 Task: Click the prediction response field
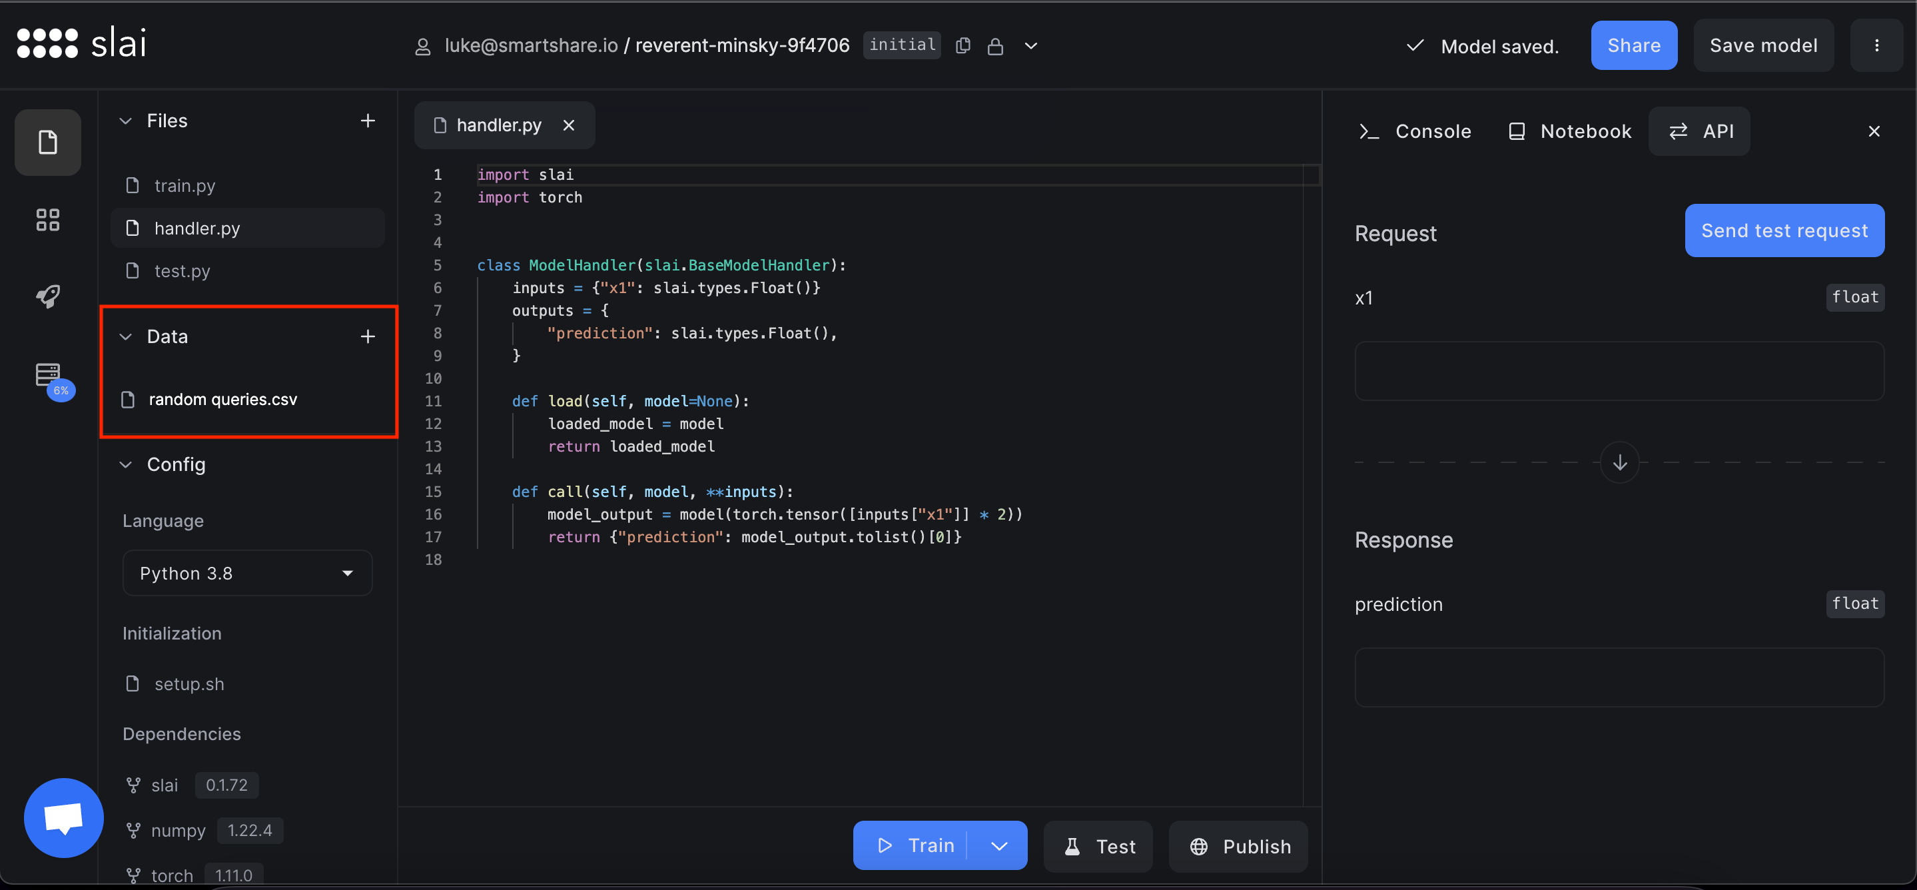point(1619,677)
